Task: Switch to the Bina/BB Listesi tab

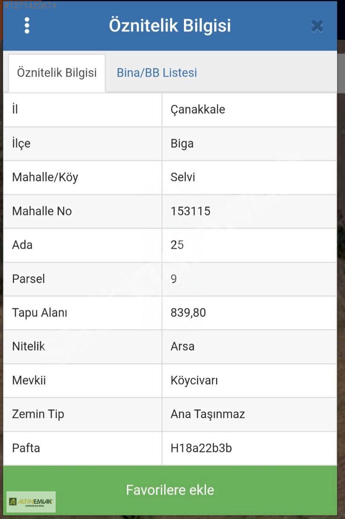Action: pos(157,73)
